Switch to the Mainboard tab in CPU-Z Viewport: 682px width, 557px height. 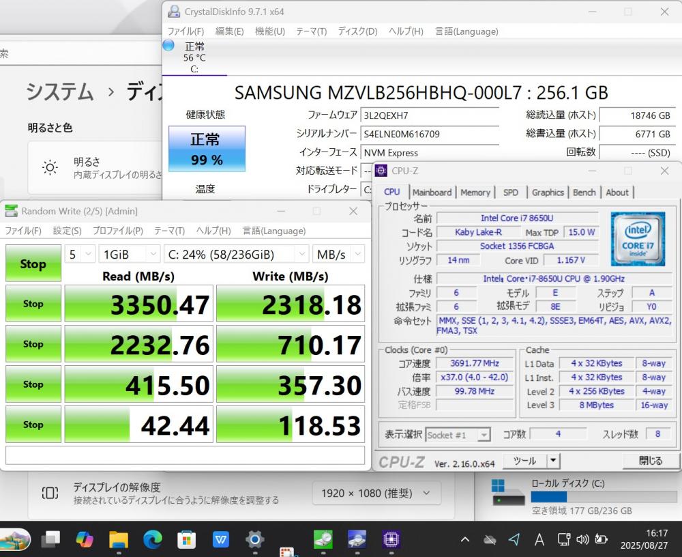coord(432,192)
